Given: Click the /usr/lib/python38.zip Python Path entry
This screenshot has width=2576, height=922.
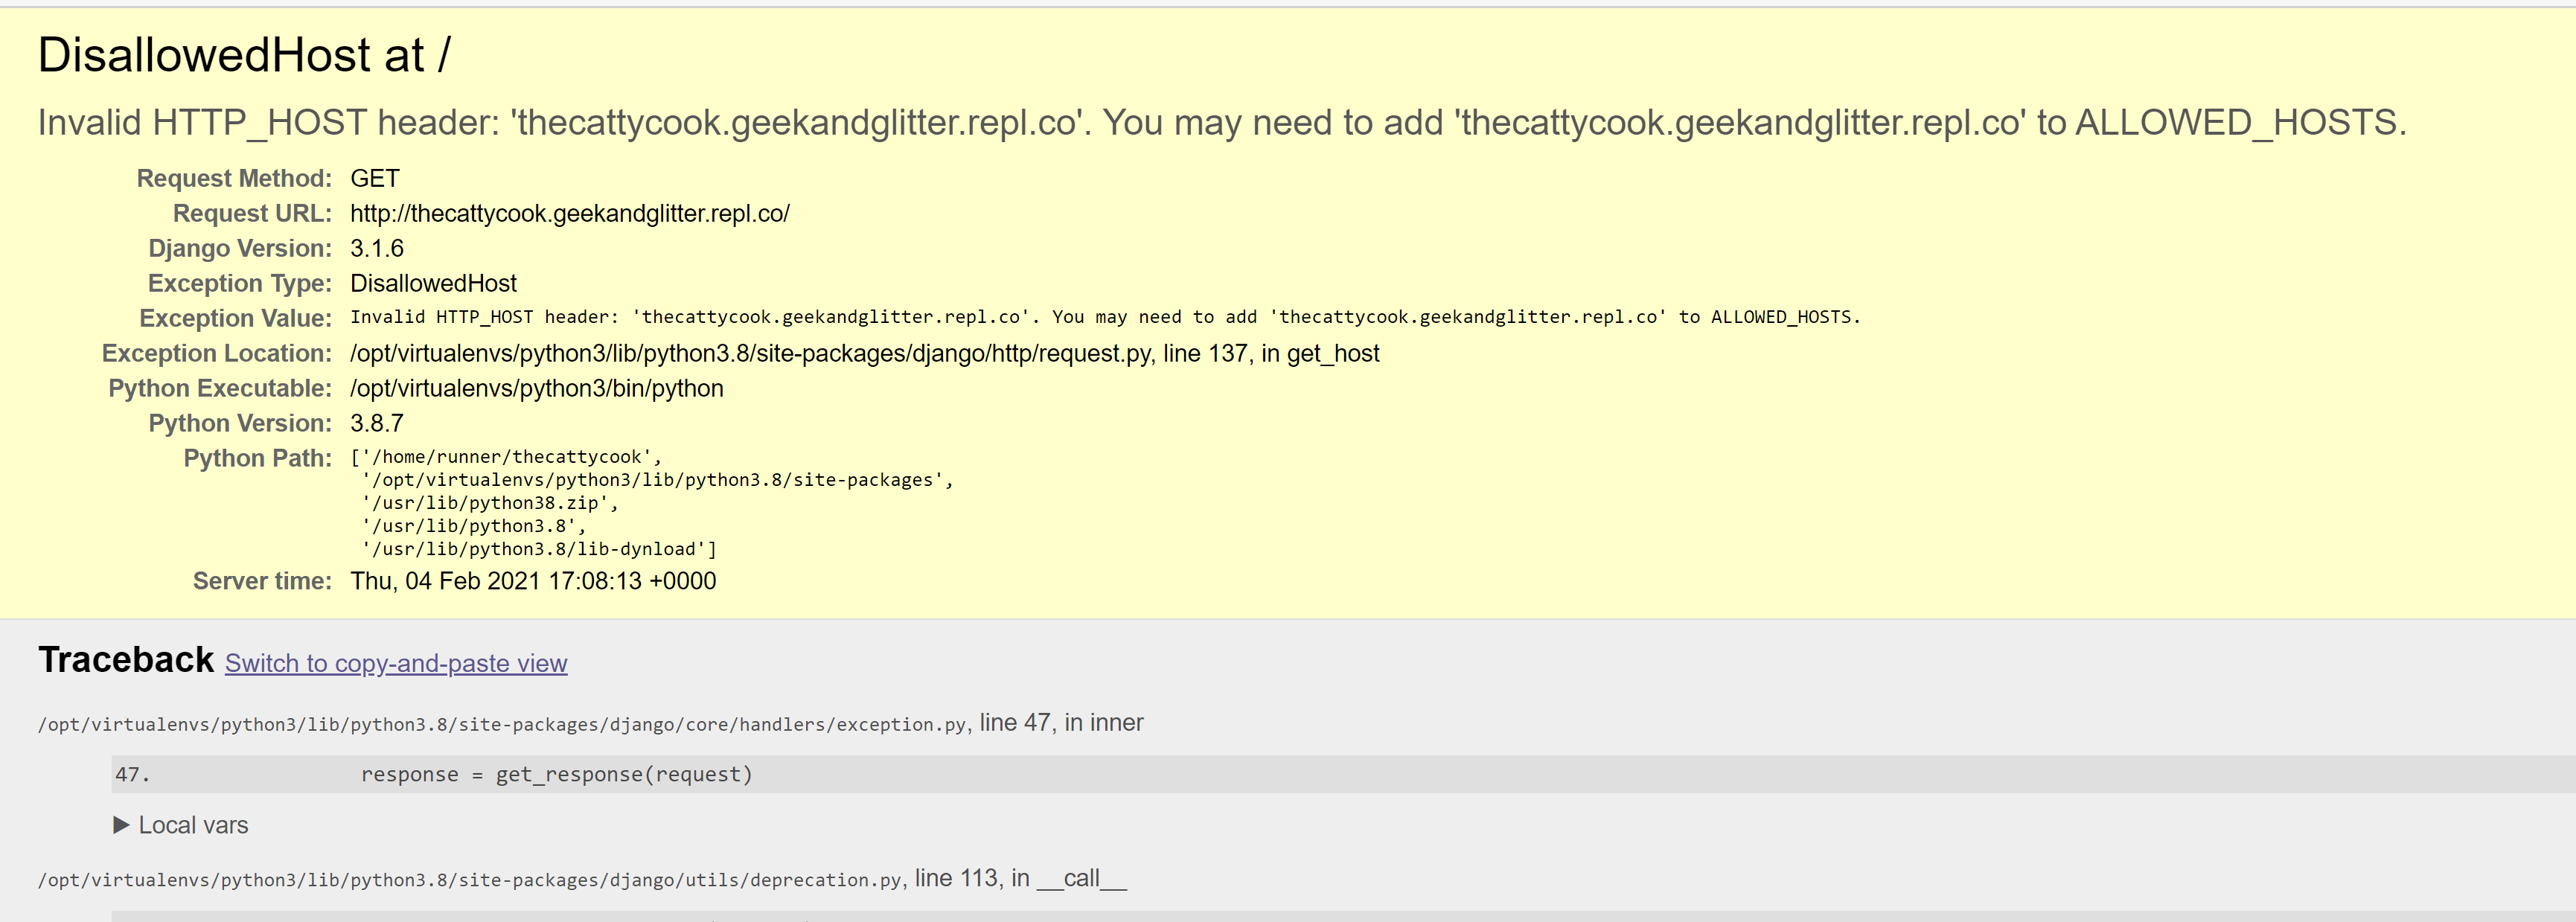Looking at the screenshot, I should 490,503.
